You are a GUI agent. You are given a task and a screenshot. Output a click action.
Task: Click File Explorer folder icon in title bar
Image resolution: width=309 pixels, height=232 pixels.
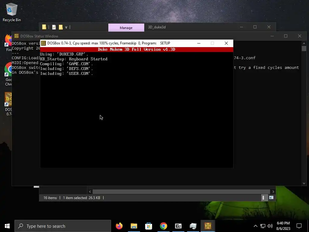[x=44, y=27]
